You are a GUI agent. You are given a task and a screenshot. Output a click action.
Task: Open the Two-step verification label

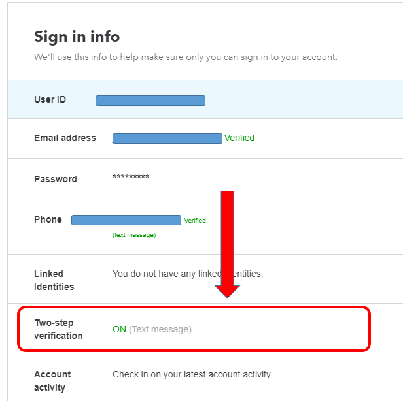pos(58,329)
